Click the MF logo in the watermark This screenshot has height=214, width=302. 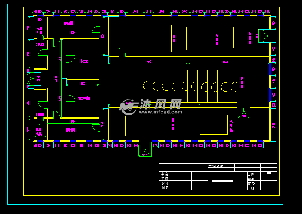click(x=128, y=106)
